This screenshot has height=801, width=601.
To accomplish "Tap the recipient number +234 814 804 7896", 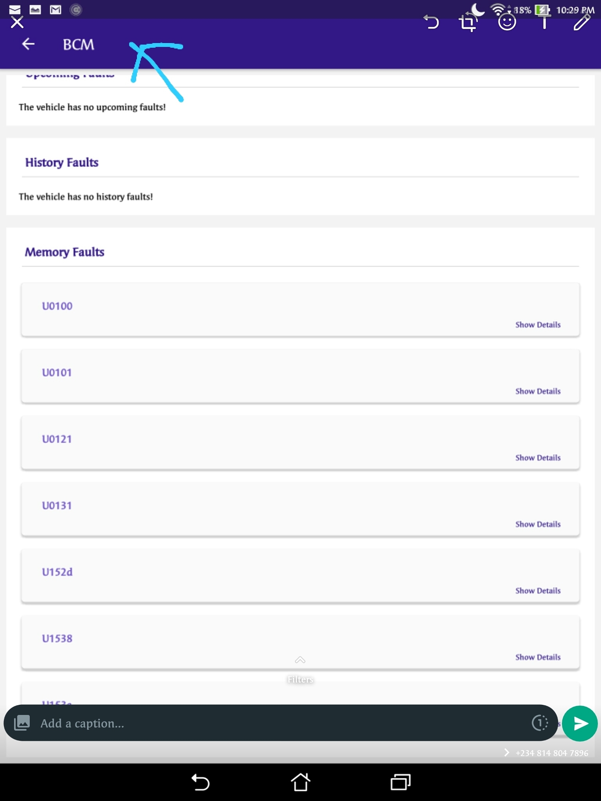I will click(551, 753).
